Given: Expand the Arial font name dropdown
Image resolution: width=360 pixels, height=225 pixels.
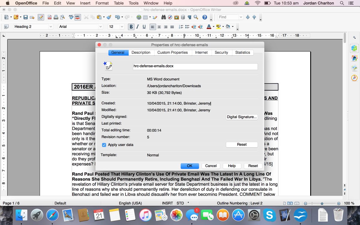Looking at the screenshot, I should click(100, 27).
